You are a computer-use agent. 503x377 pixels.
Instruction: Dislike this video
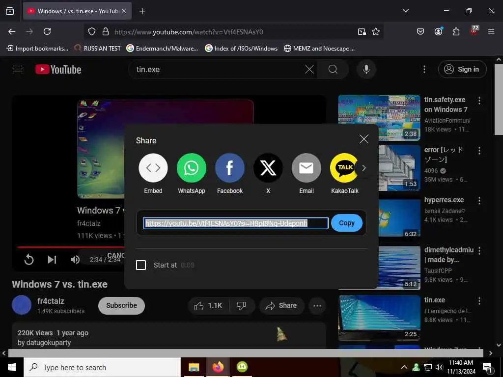(x=242, y=306)
